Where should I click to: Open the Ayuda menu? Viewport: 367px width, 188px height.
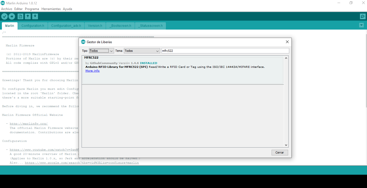(x=67, y=9)
